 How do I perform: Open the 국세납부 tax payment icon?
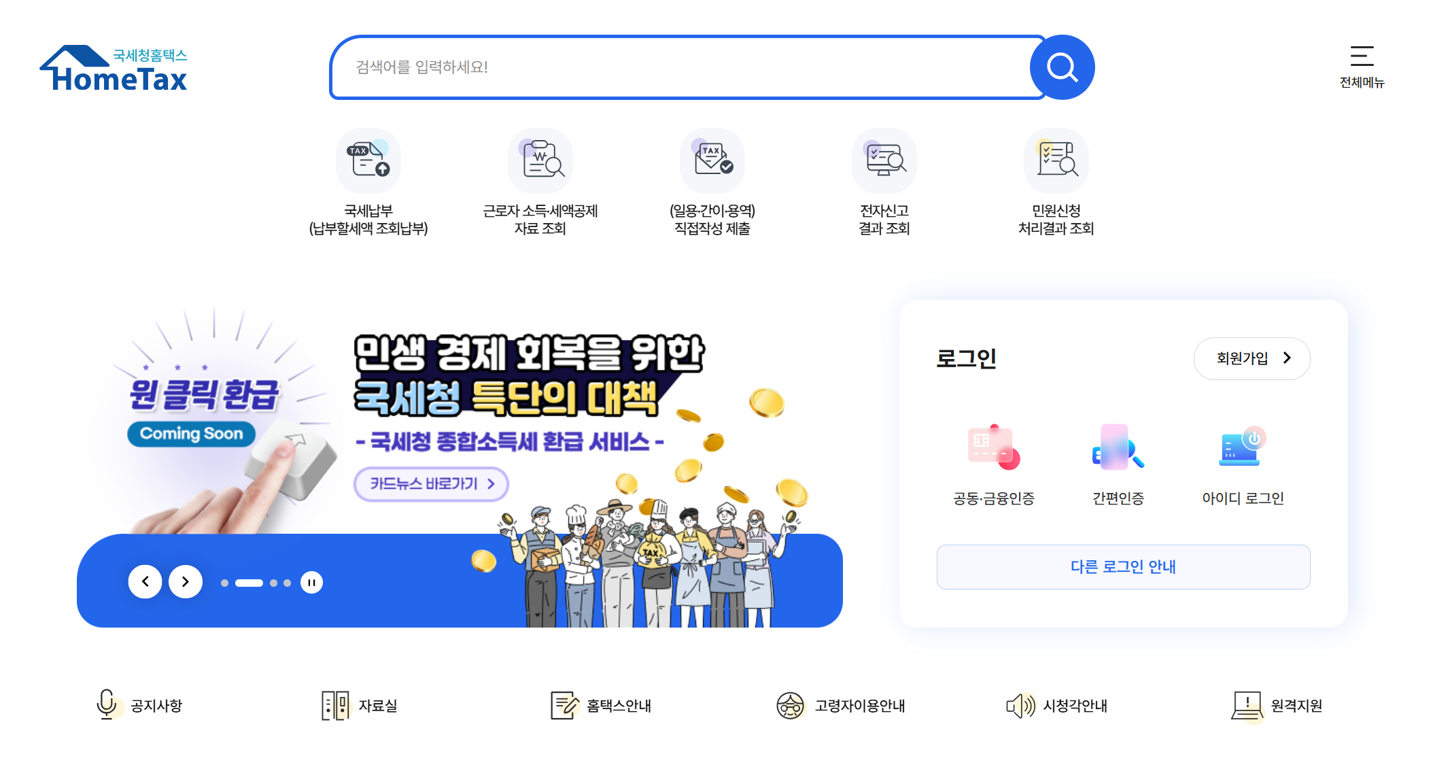(368, 160)
